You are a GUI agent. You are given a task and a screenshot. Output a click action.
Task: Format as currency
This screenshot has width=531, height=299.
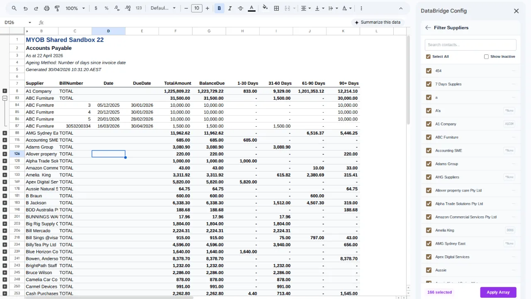pyautogui.click(x=96, y=8)
